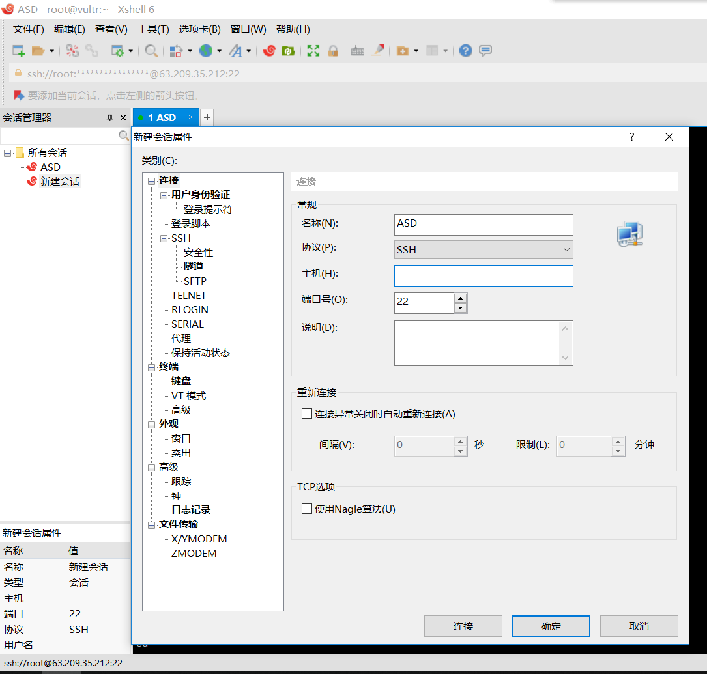This screenshot has height=674, width=707.
Task: Pin the session manager panel
Action: coord(109,118)
